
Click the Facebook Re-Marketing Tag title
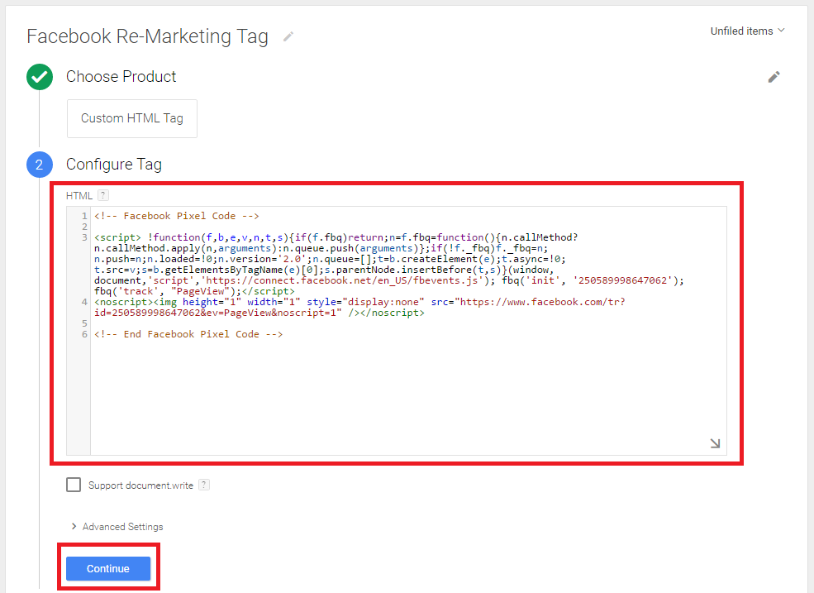click(147, 36)
